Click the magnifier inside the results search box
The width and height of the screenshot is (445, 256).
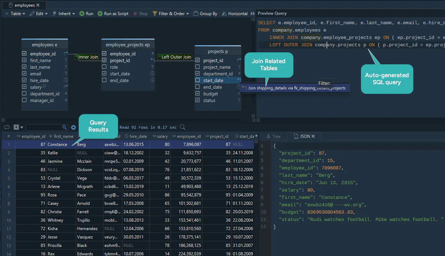[65, 127]
